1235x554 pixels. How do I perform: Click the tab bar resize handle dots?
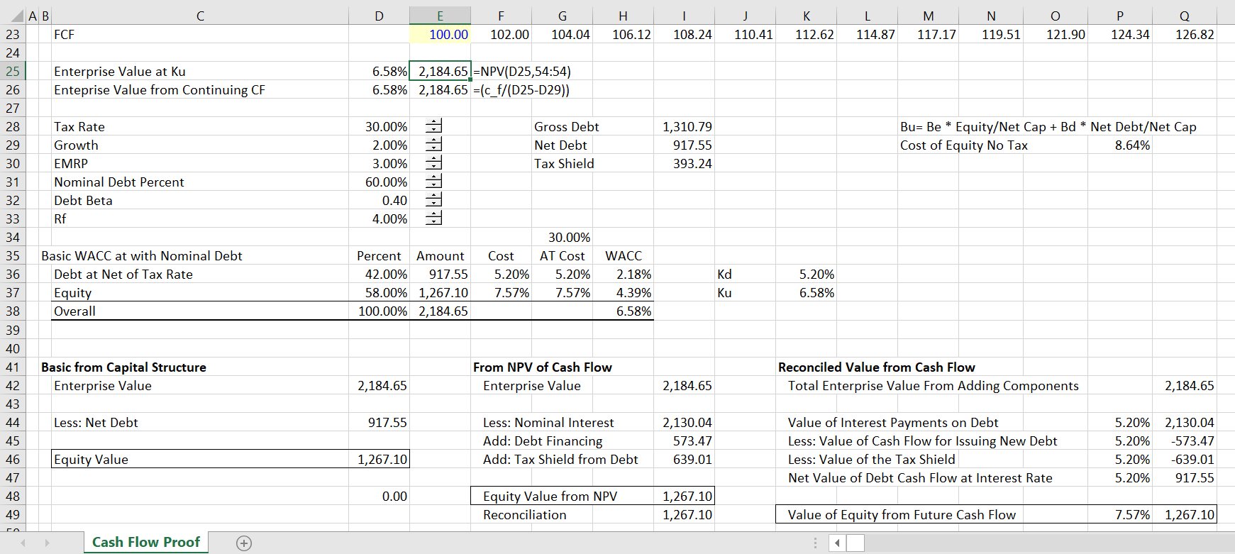[814, 543]
